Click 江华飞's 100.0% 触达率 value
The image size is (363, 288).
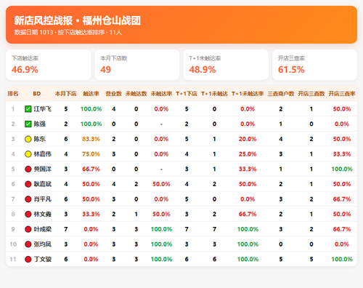[91, 109]
